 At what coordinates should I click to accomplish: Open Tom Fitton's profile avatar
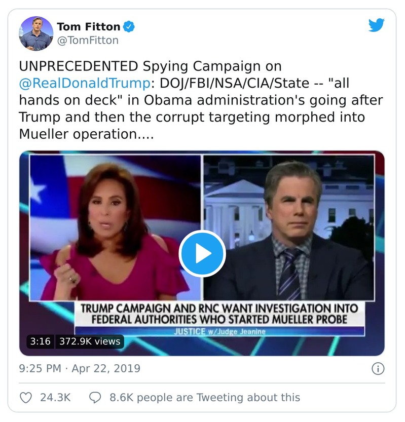[x=36, y=33]
